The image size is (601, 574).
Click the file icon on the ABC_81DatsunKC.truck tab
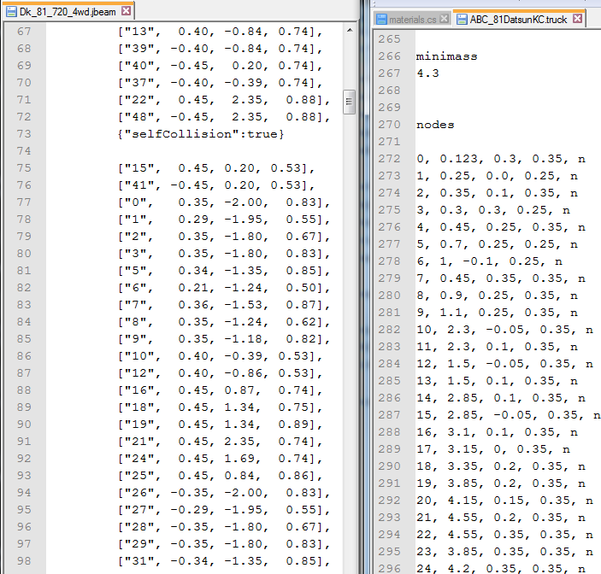463,19
